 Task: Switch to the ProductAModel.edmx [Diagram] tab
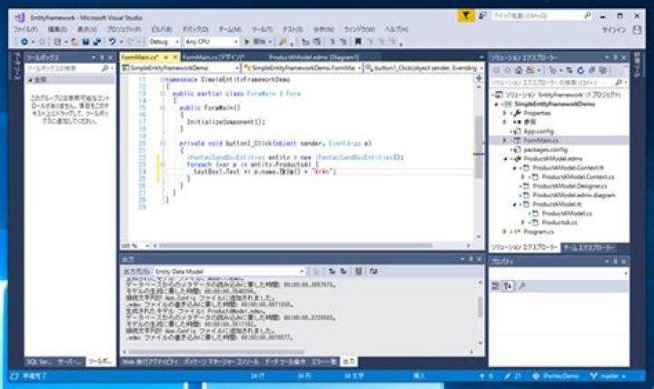[x=313, y=57]
